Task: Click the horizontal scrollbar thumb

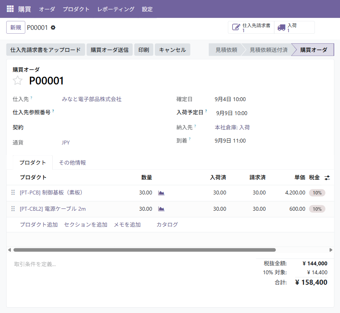Action: pos(145,250)
